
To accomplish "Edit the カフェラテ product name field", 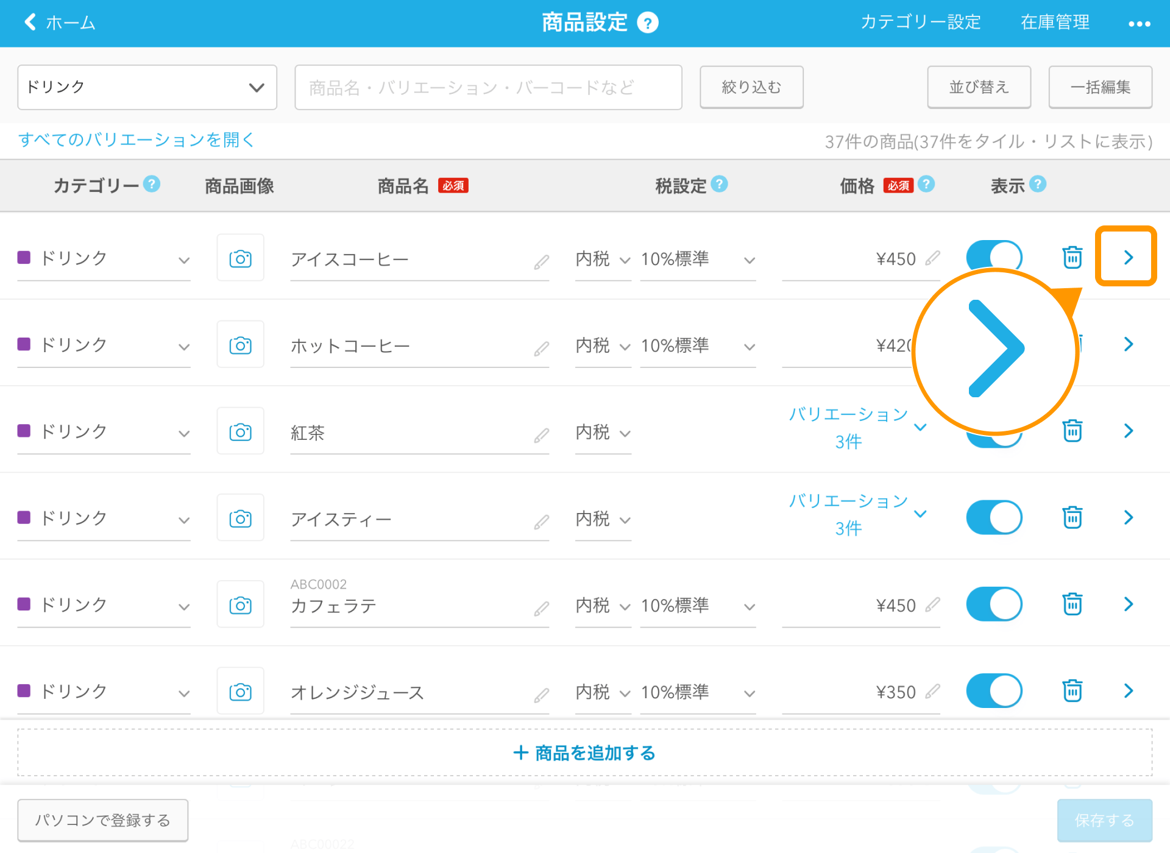I will [x=419, y=606].
